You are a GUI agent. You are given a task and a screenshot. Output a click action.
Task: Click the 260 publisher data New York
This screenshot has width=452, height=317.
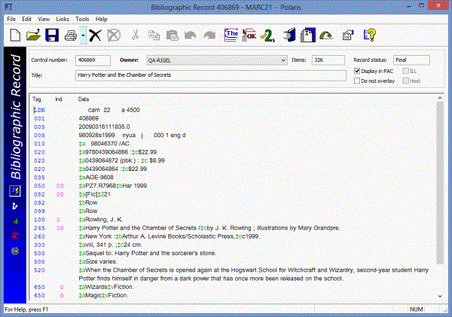tap(169, 236)
